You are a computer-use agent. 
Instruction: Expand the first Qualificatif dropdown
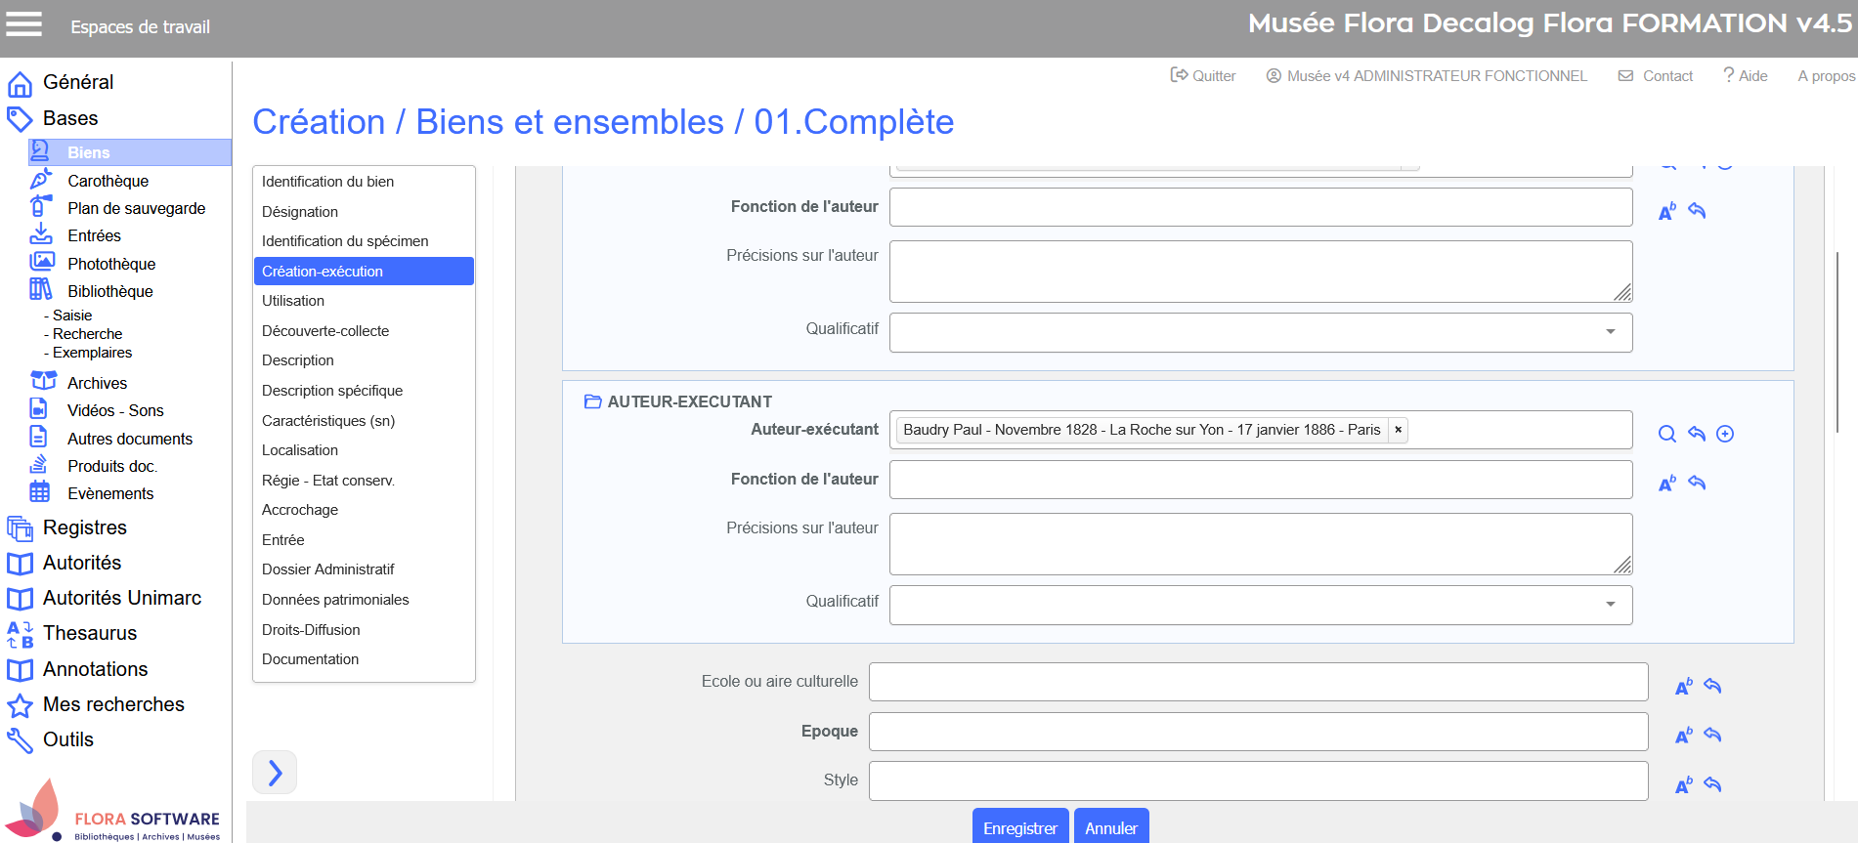click(x=1610, y=331)
